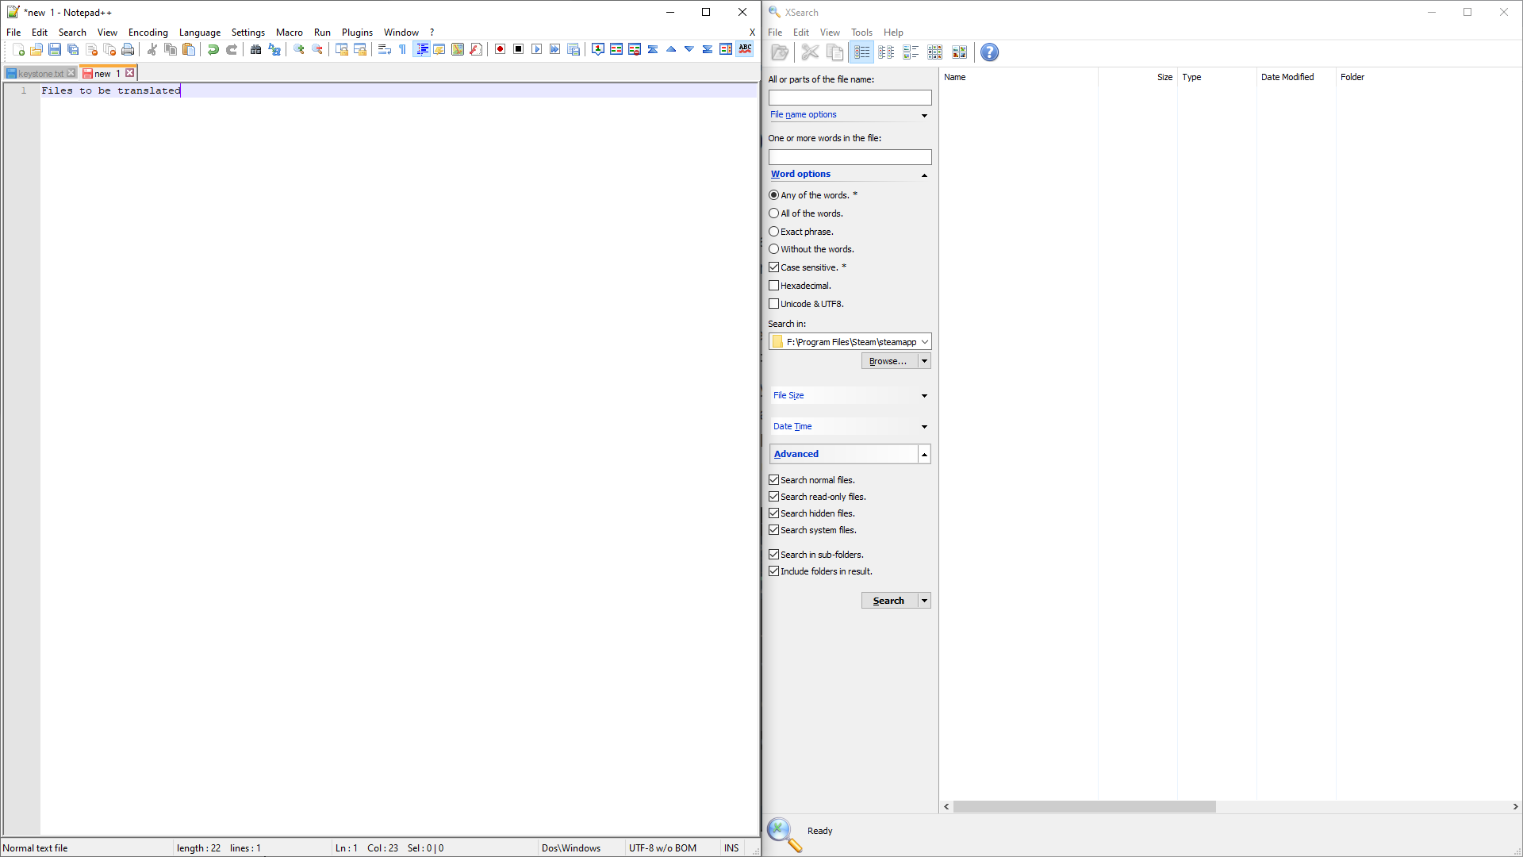This screenshot has height=857, width=1523.
Task: Open Find with the binoculars icon
Action: click(255, 49)
